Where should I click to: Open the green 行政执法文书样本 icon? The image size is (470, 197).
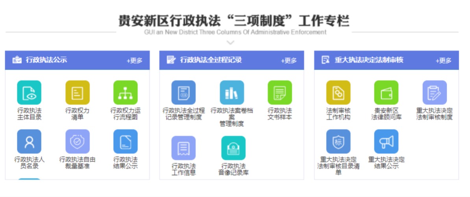280,93
